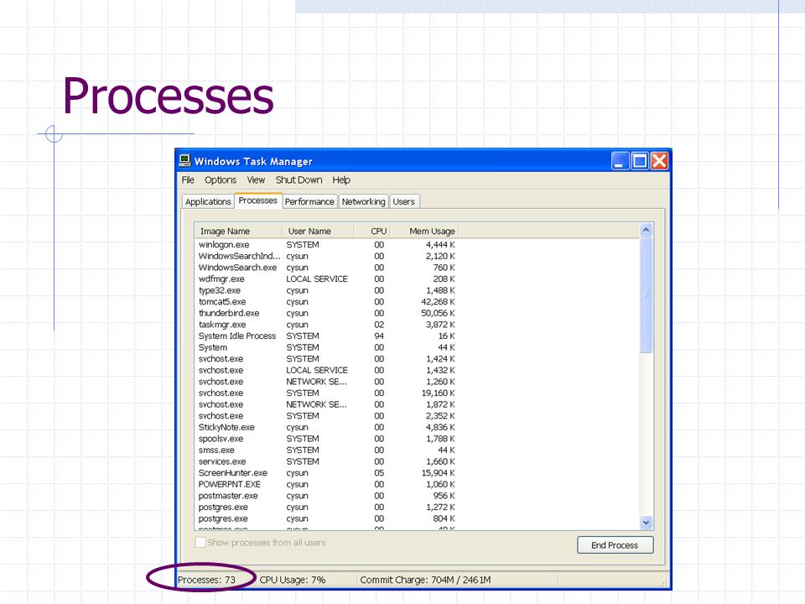Toggle Show processes from all users checkbox
This screenshot has width=805, height=604.
200,543
